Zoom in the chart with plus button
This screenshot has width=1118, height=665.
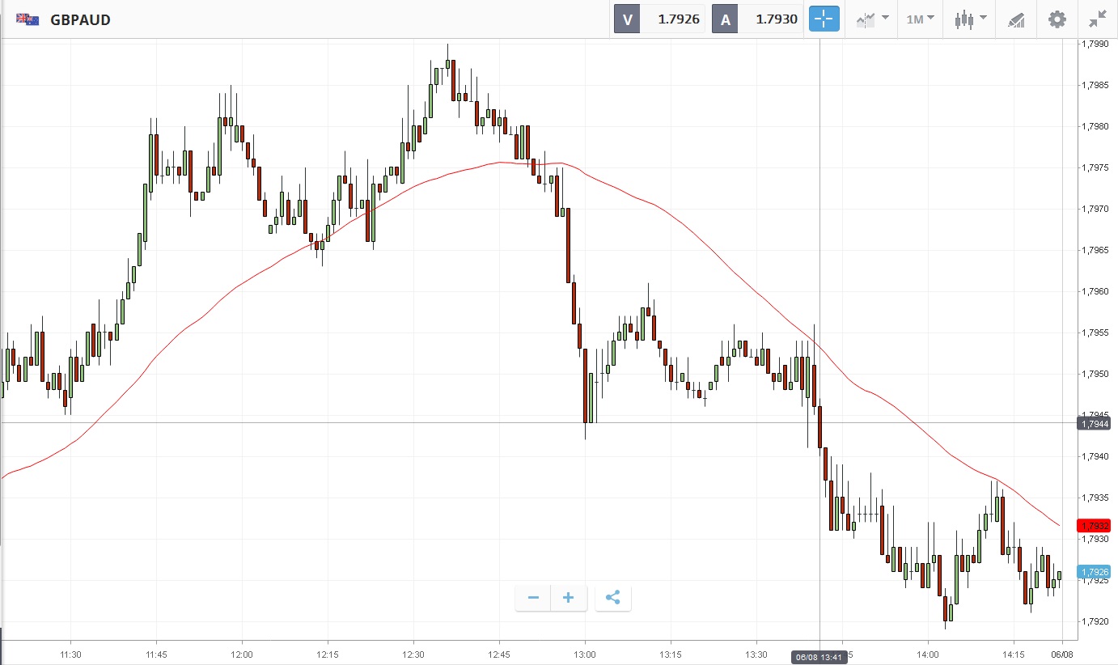coord(569,598)
